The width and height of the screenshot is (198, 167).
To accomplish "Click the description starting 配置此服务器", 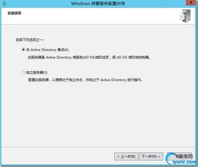I will pyautogui.click(x=85, y=80).
